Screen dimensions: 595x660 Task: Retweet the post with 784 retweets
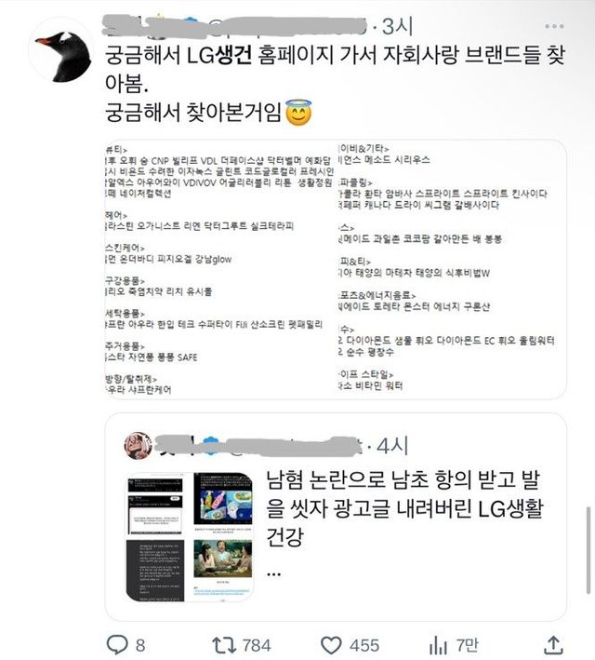pyautogui.click(x=224, y=645)
